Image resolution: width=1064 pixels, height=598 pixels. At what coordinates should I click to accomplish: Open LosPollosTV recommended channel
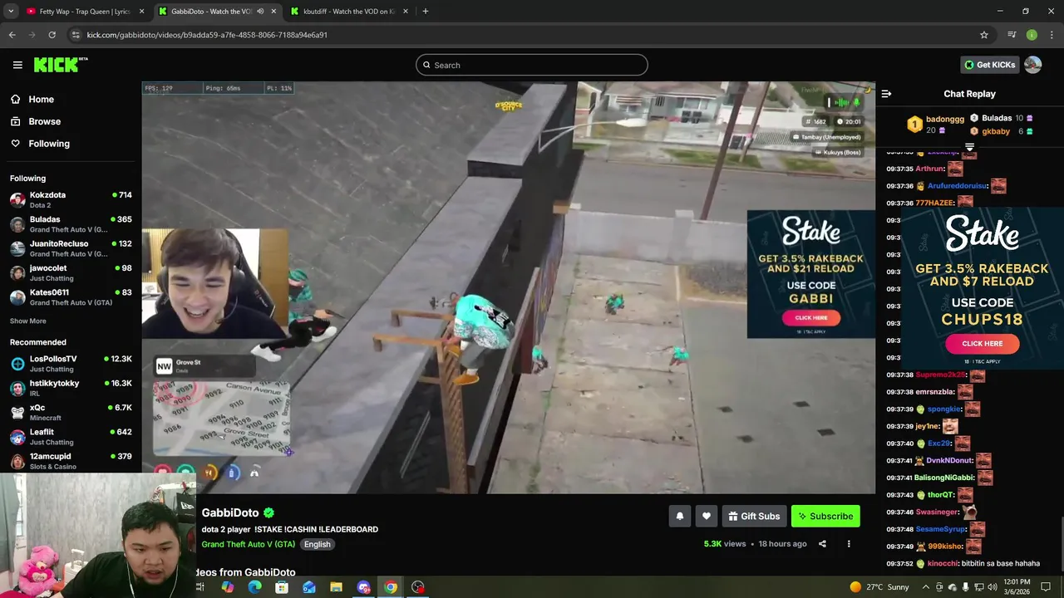click(x=71, y=363)
